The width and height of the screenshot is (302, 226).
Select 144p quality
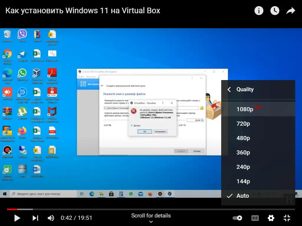(258, 181)
